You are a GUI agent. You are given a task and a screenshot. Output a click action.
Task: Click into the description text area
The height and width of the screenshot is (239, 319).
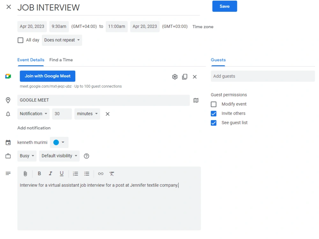(x=109, y=205)
